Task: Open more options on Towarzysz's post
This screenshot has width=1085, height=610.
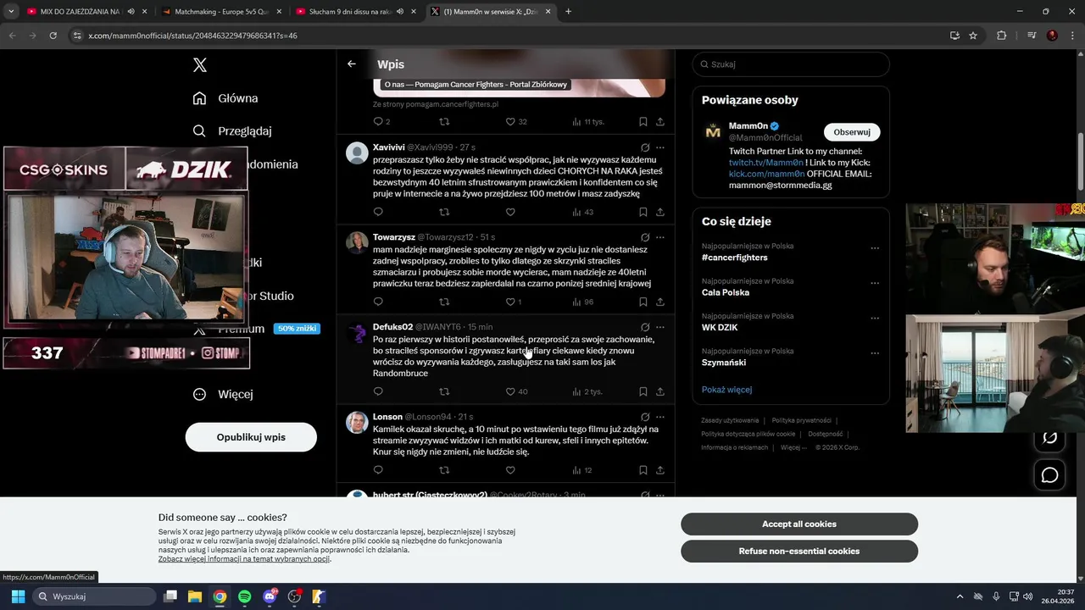Action: tap(660, 237)
